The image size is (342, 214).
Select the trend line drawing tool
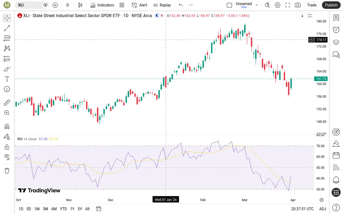[7, 28]
